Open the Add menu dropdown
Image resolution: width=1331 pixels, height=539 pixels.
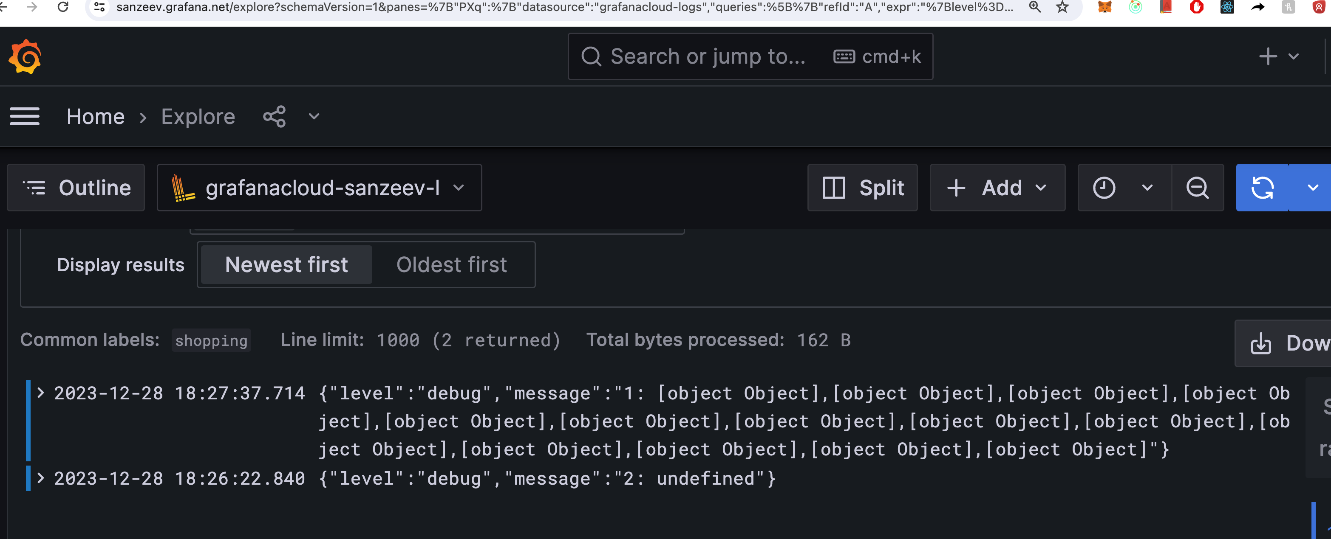tap(997, 188)
